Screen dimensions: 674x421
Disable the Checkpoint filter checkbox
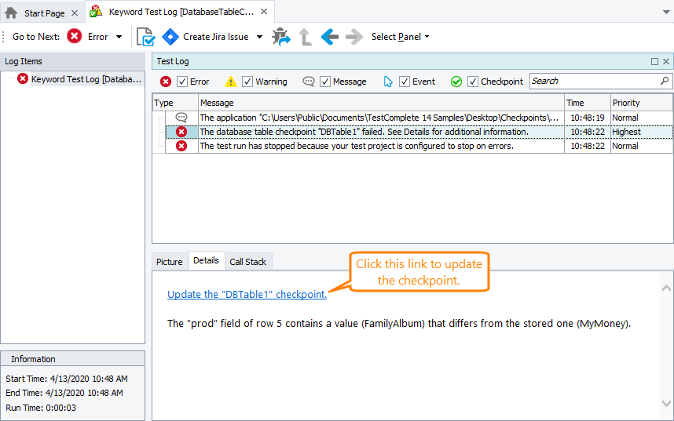pos(473,82)
